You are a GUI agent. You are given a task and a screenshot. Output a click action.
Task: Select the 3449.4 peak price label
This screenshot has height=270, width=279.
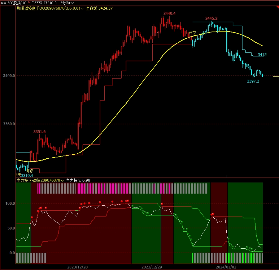[169, 14]
